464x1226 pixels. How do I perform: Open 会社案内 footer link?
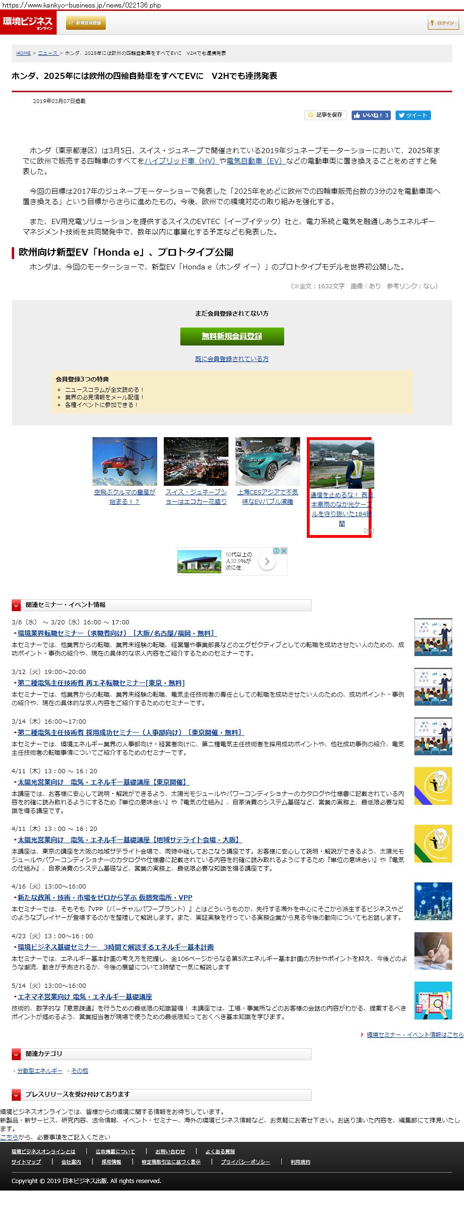(x=71, y=1162)
